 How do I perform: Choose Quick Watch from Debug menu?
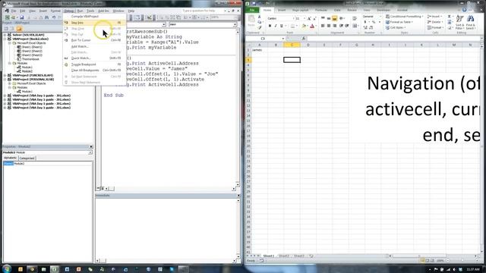pos(94,58)
